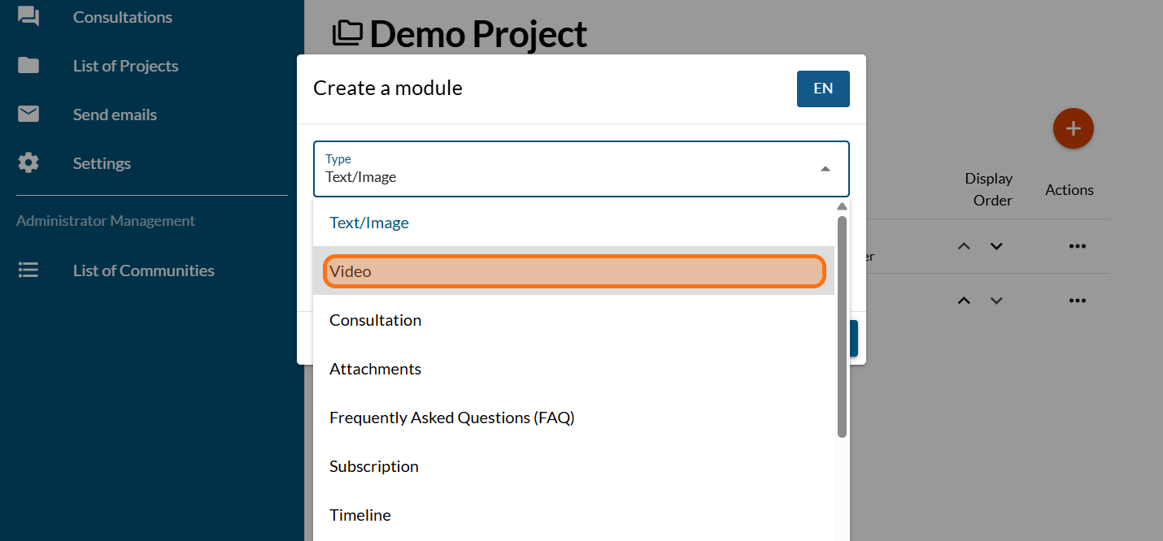This screenshot has height=541, width=1163.
Task: Open the second row's three-dot actions menu
Action: click(x=1078, y=301)
